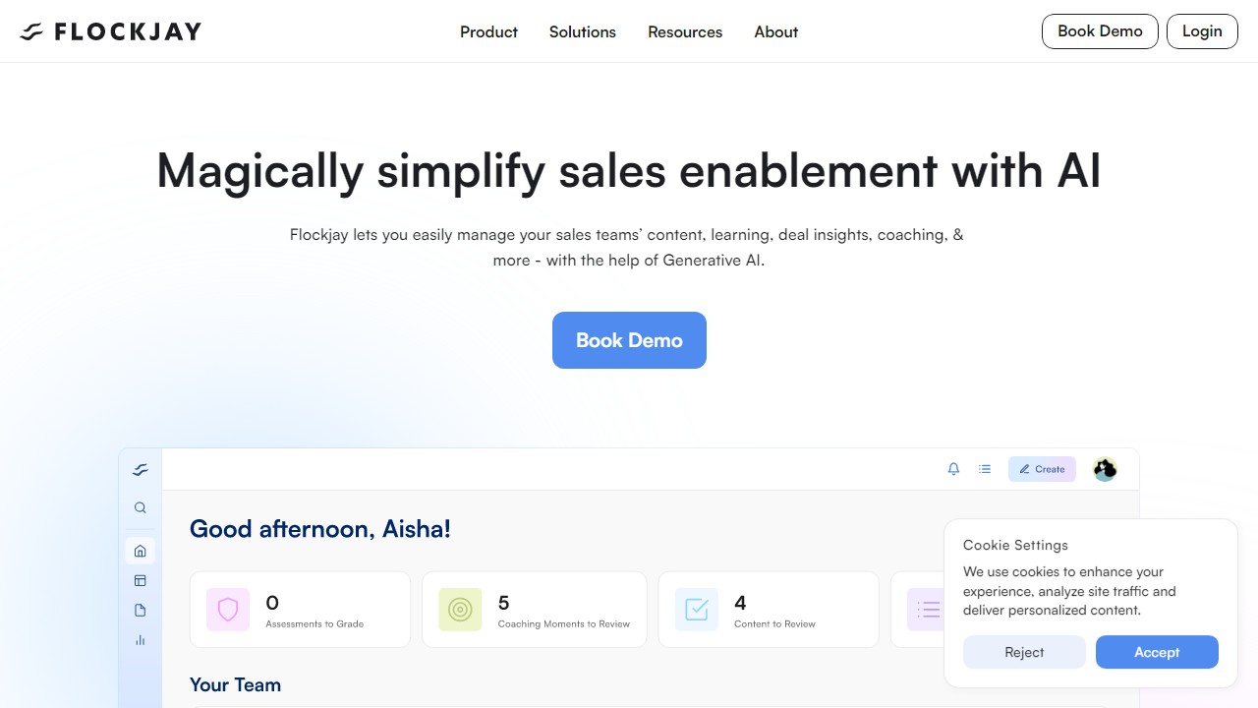Open the user avatar in dashboard

click(1105, 469)
